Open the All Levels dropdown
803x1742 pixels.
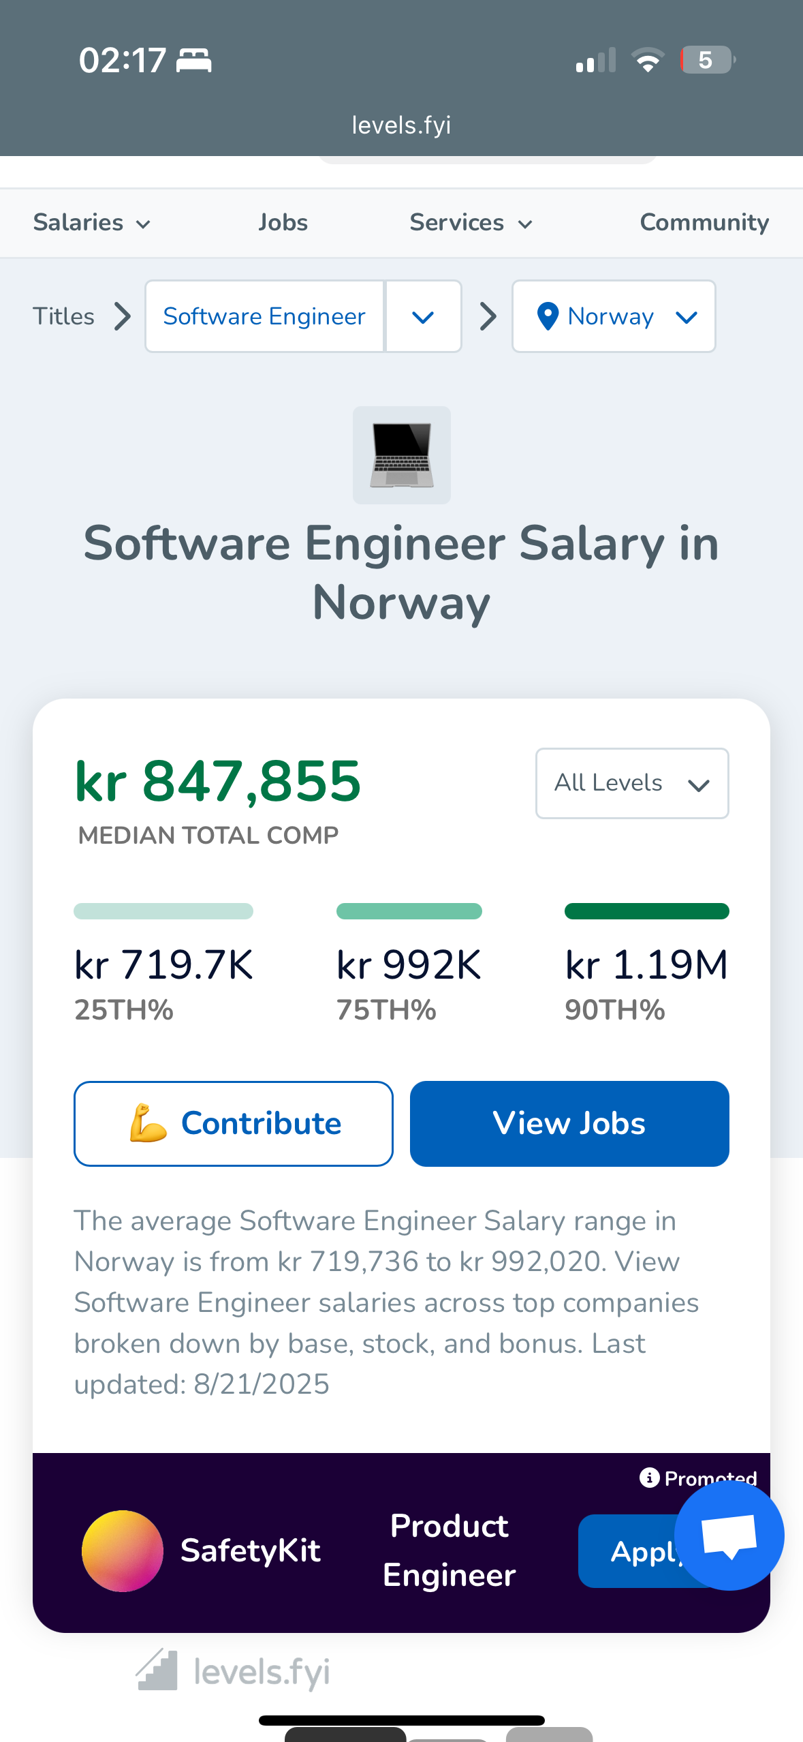click(632, 783)
